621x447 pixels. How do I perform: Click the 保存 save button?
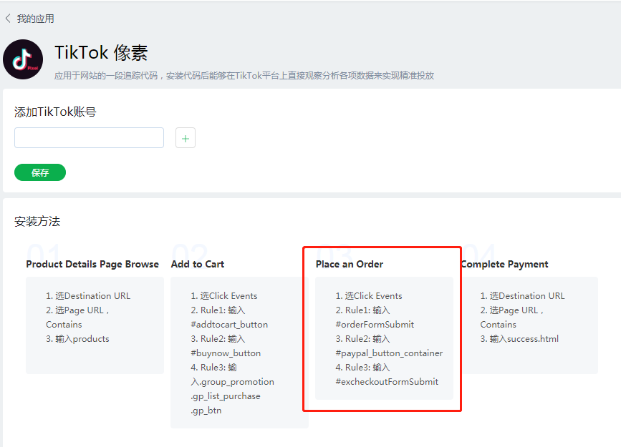click(x=40, y=172)
